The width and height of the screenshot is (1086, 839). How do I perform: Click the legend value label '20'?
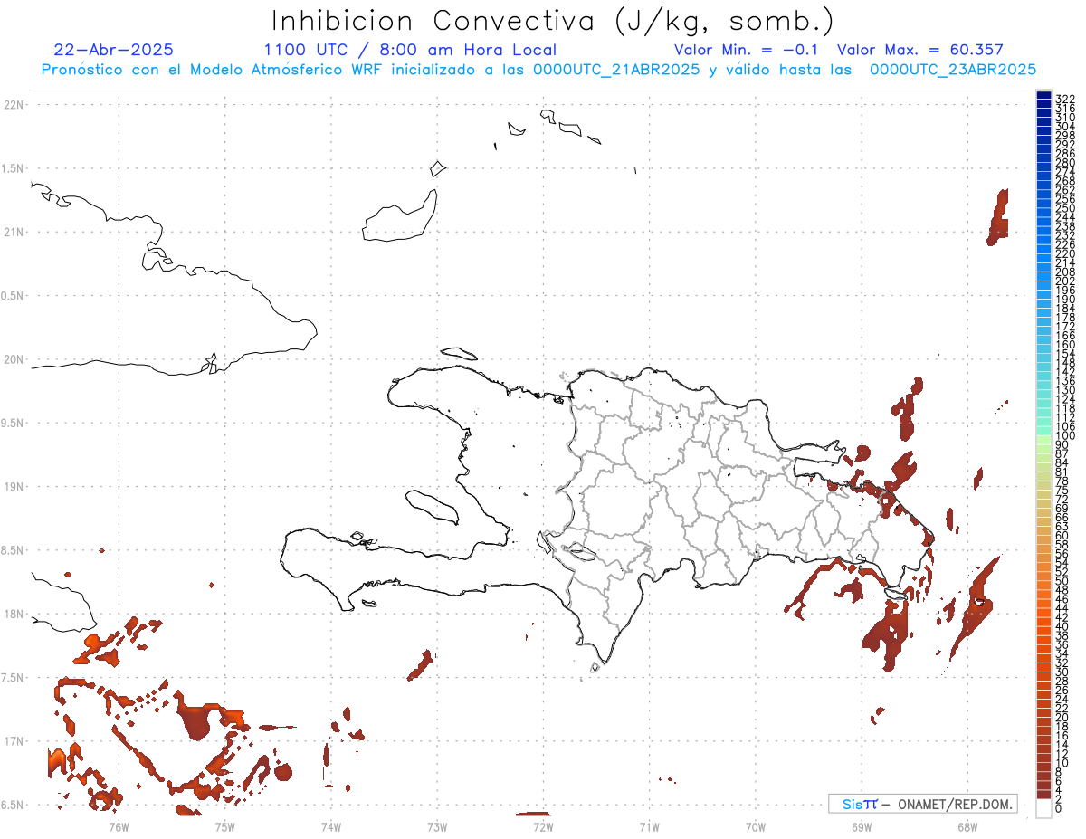(x=1062, y=718)
